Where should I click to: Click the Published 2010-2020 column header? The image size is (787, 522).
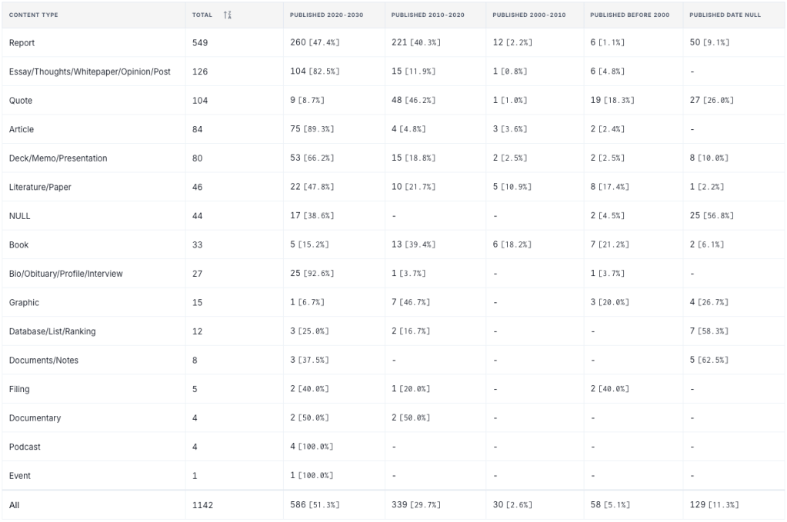point(428,15)
